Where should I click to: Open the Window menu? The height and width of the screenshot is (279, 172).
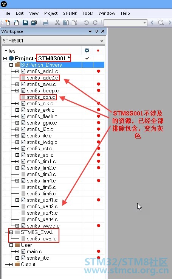(x=107, y=13)
